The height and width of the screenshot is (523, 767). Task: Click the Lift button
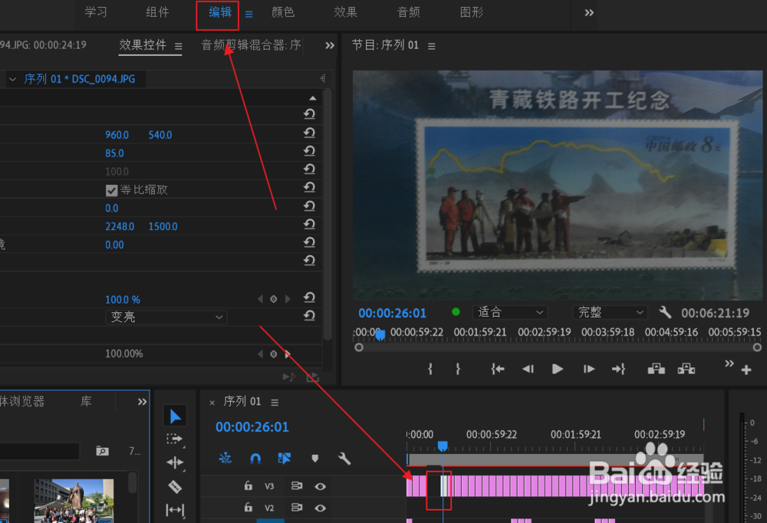pos(656,369)
